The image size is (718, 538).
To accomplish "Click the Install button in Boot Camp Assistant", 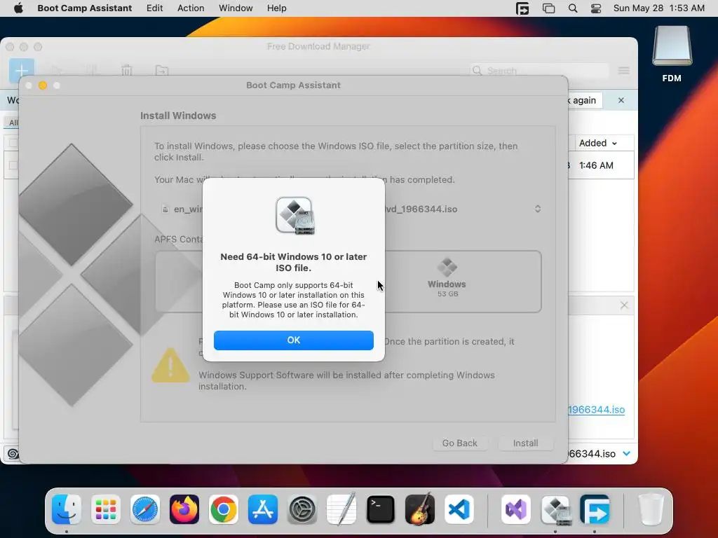I will click(x=525, y=443).
